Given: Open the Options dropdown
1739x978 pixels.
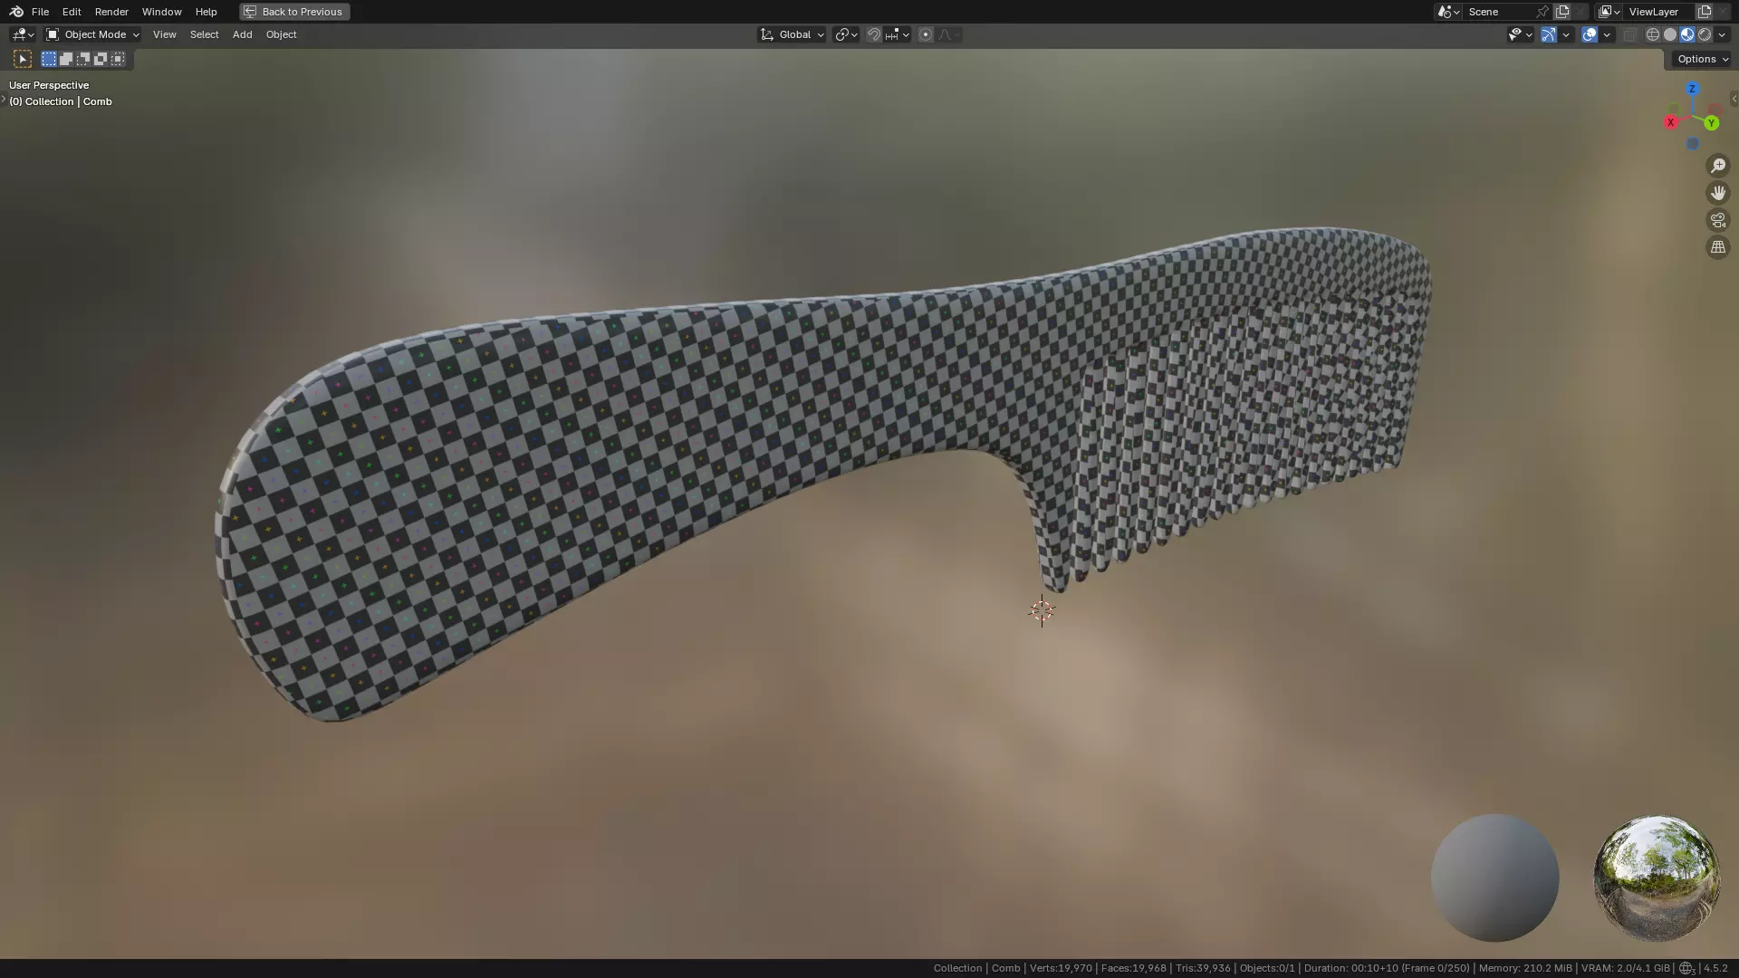Looking at the screenshot, I should (x=1702, y=59).
